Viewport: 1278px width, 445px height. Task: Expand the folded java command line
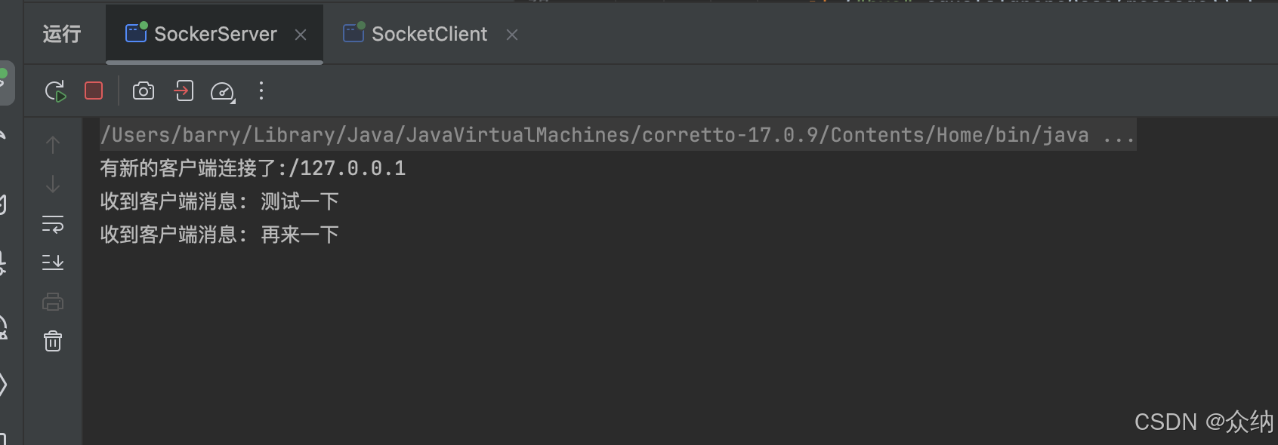(1118, 135)
